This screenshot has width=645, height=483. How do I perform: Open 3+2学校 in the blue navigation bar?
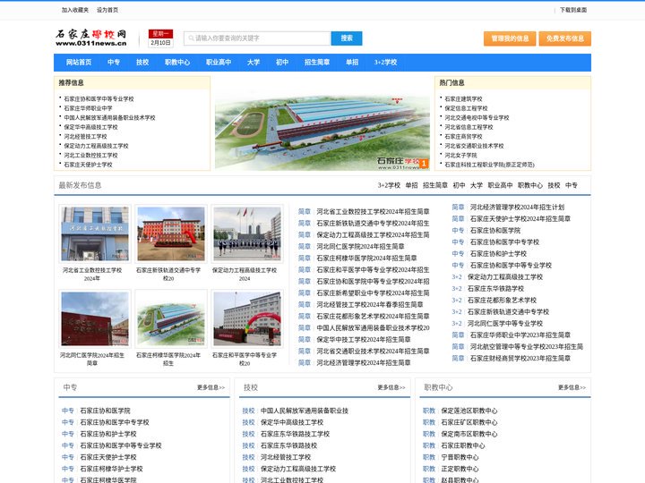[x=385, y=63]
